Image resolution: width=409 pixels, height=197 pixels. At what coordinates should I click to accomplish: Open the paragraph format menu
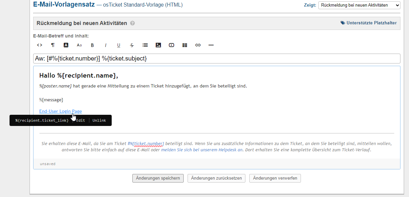(x=53, y=45)
